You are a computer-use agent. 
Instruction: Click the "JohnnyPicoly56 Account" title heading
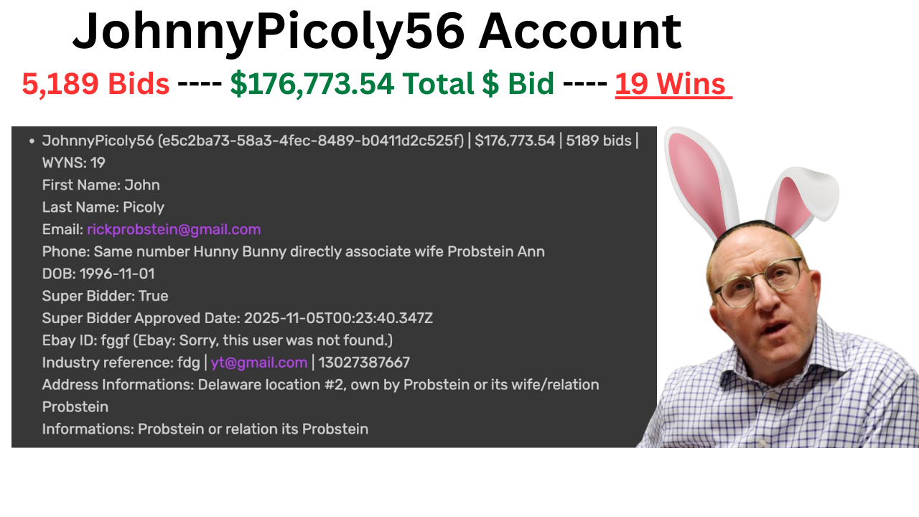tap(376, 32)
